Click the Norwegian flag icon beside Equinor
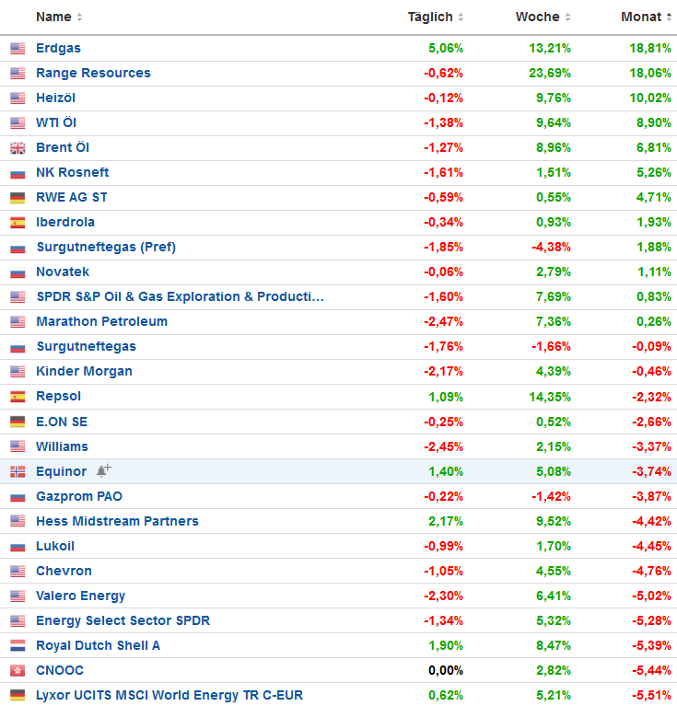This screenshot has height=706, width=677. [18, 471]
